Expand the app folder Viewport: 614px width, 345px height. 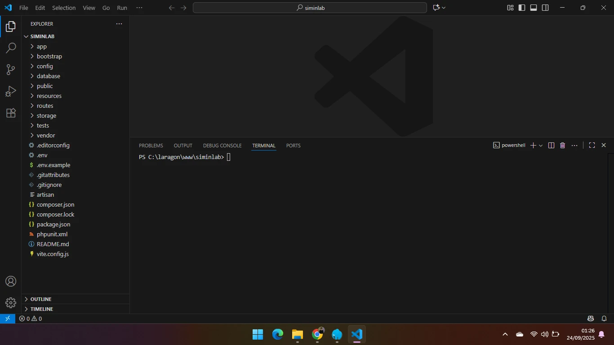pos(42,47)
